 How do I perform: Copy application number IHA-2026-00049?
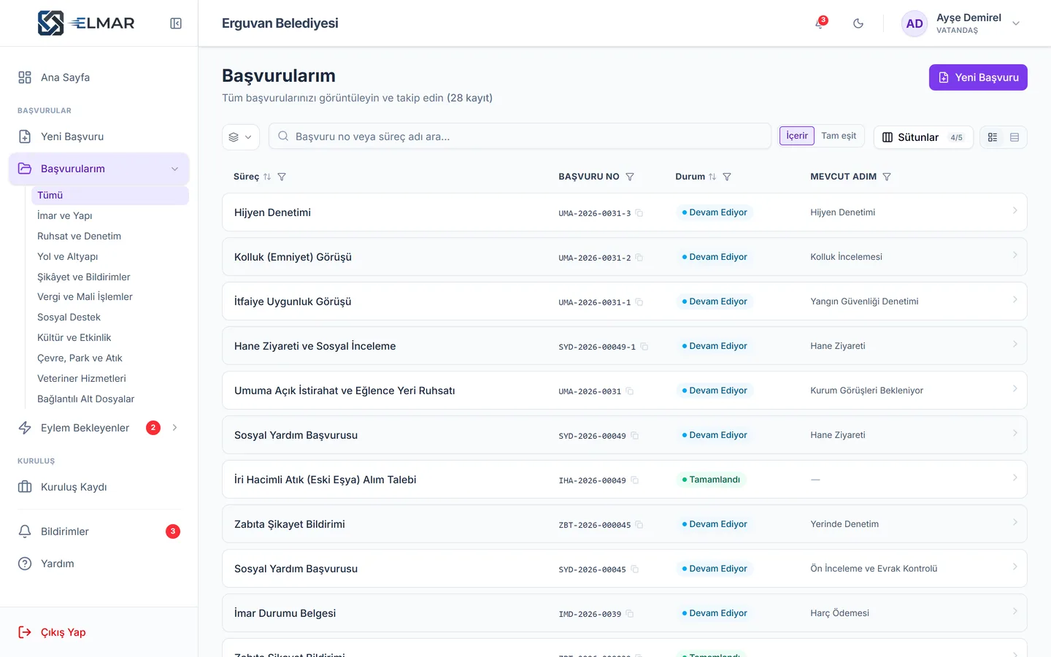(x=634, y=480)
